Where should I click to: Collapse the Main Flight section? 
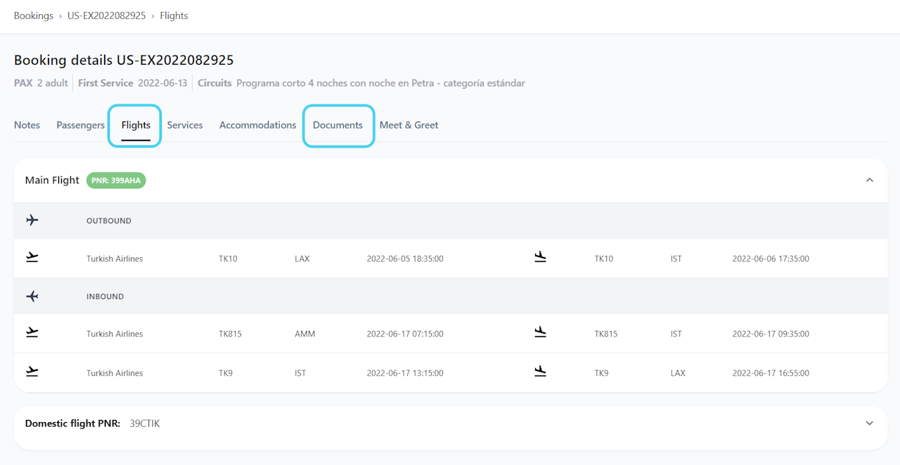870,181
